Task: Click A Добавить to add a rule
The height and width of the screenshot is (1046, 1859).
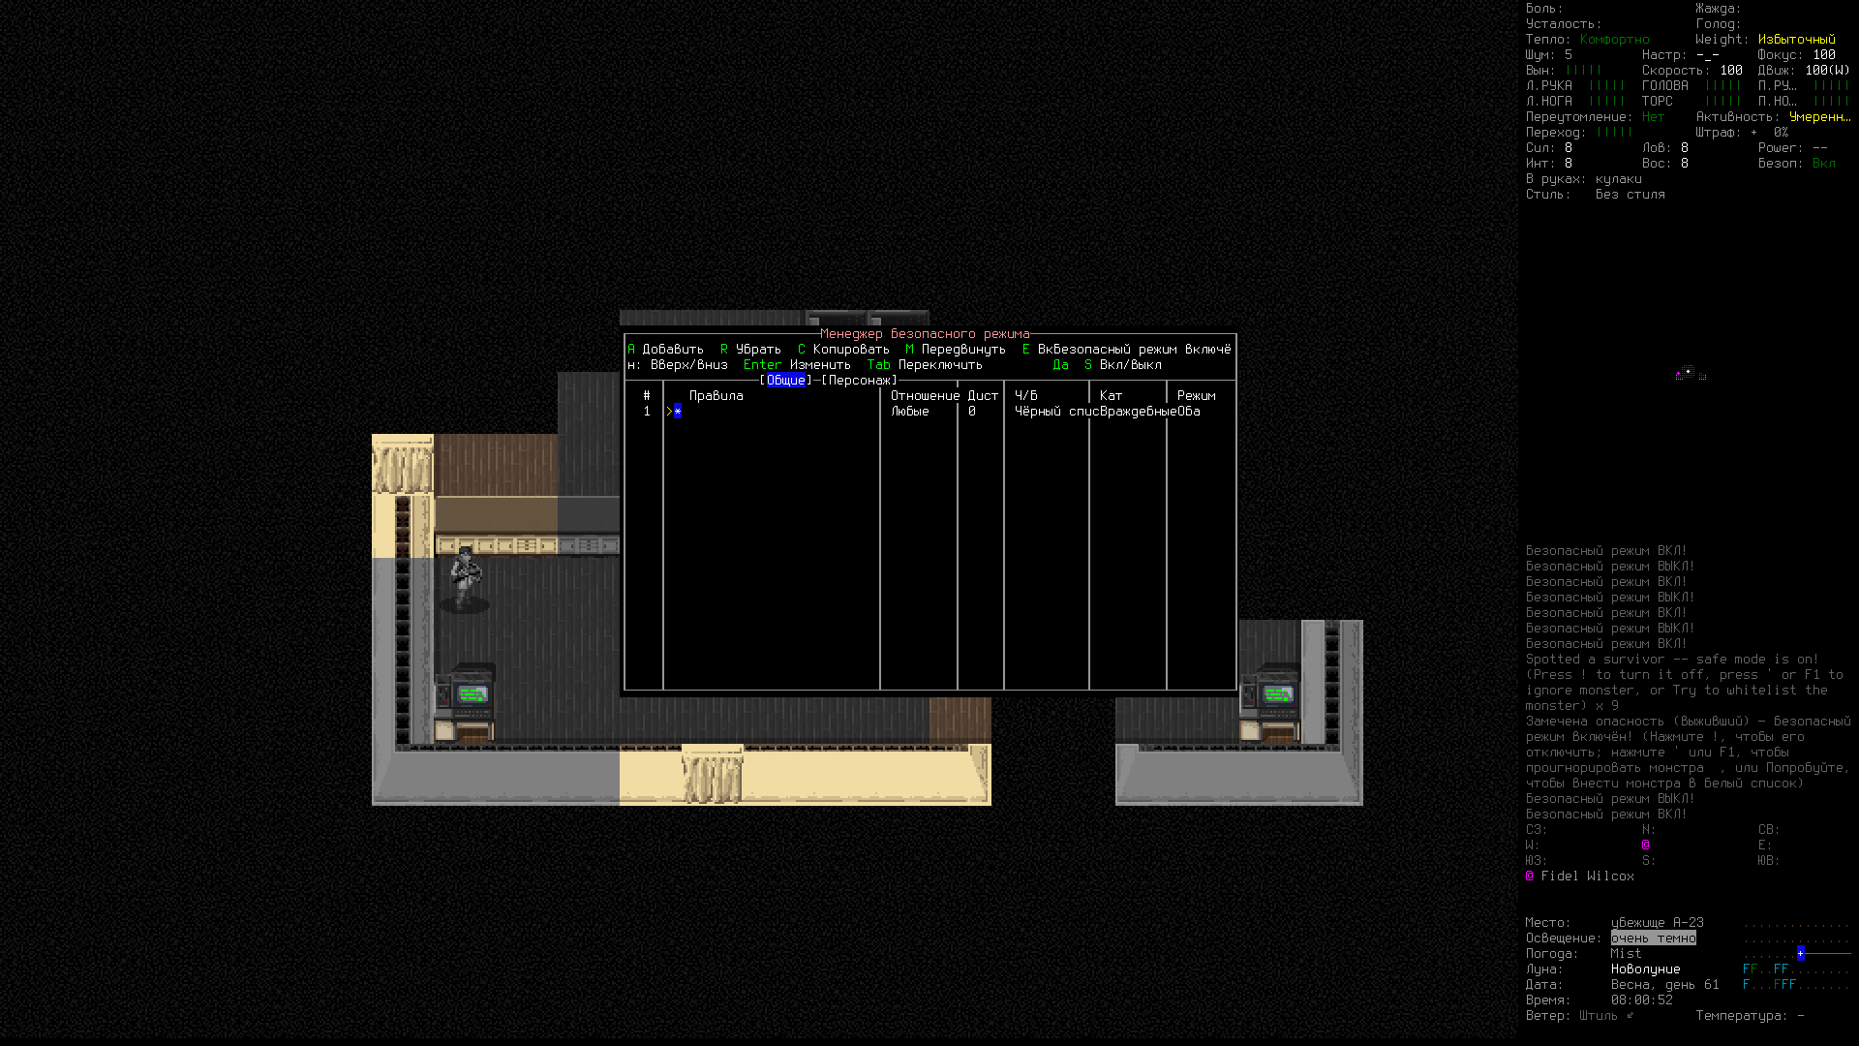Action: 667,349
